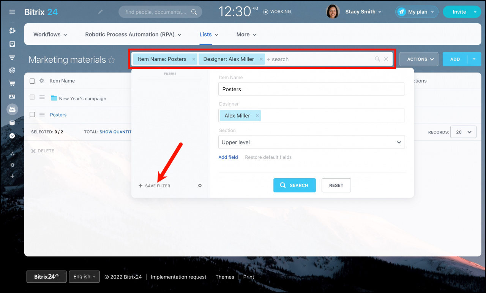Click the Add field link
The width and height of the screenshot is (486, 293).
point(228,157)
